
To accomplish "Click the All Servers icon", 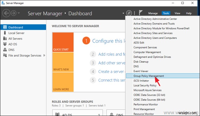I will 5,38.
